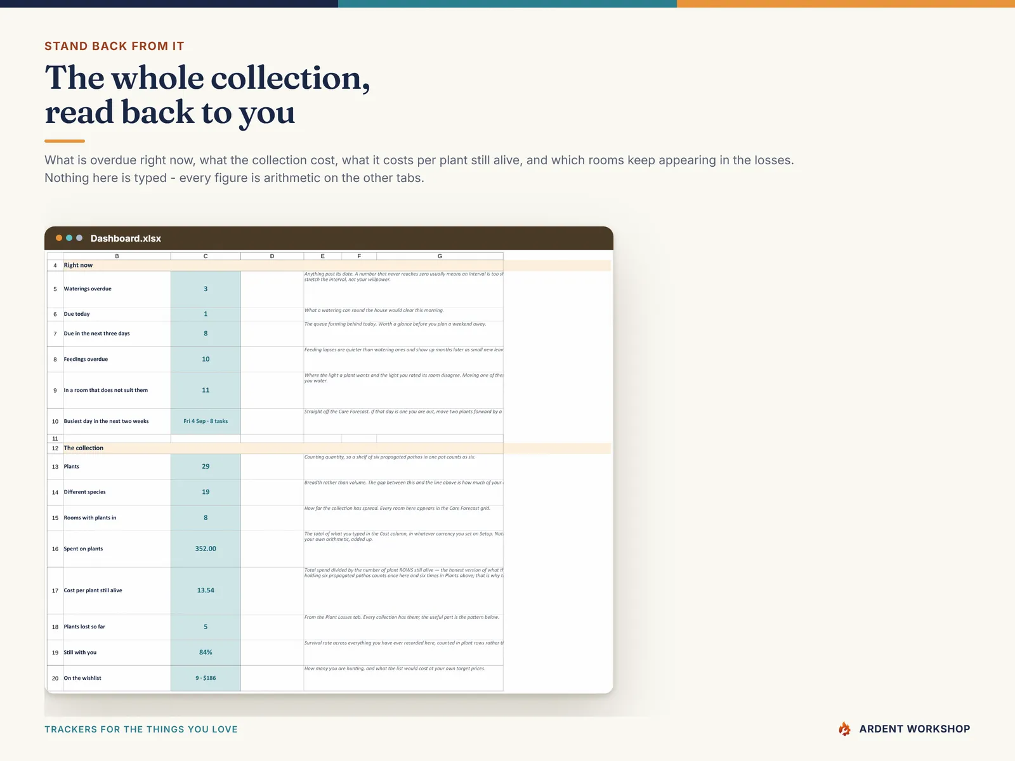Select row 20 header number
1015x761 pixels.
pos(55,678)
